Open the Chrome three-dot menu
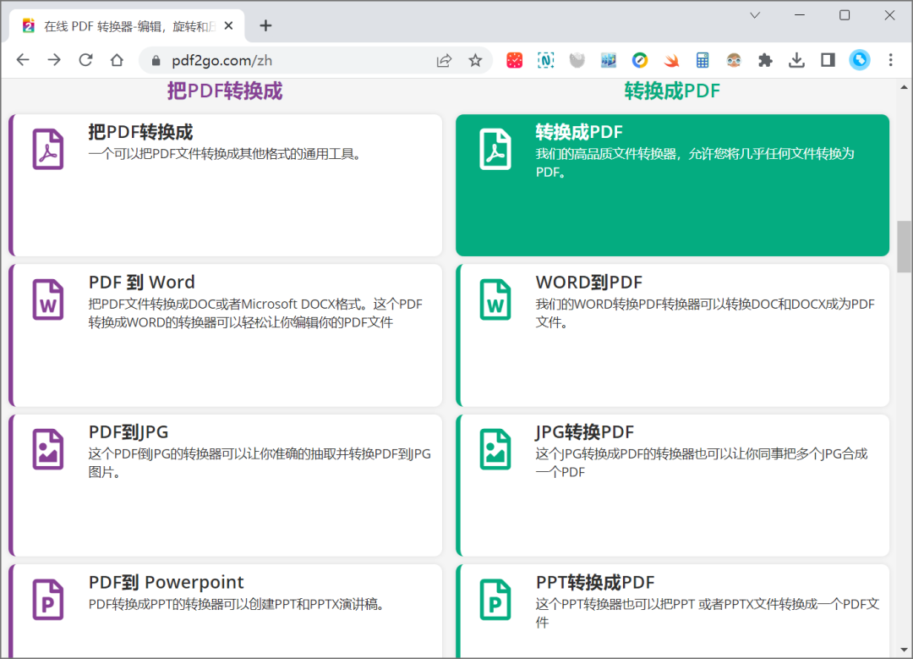 click(x=890, y=60)
